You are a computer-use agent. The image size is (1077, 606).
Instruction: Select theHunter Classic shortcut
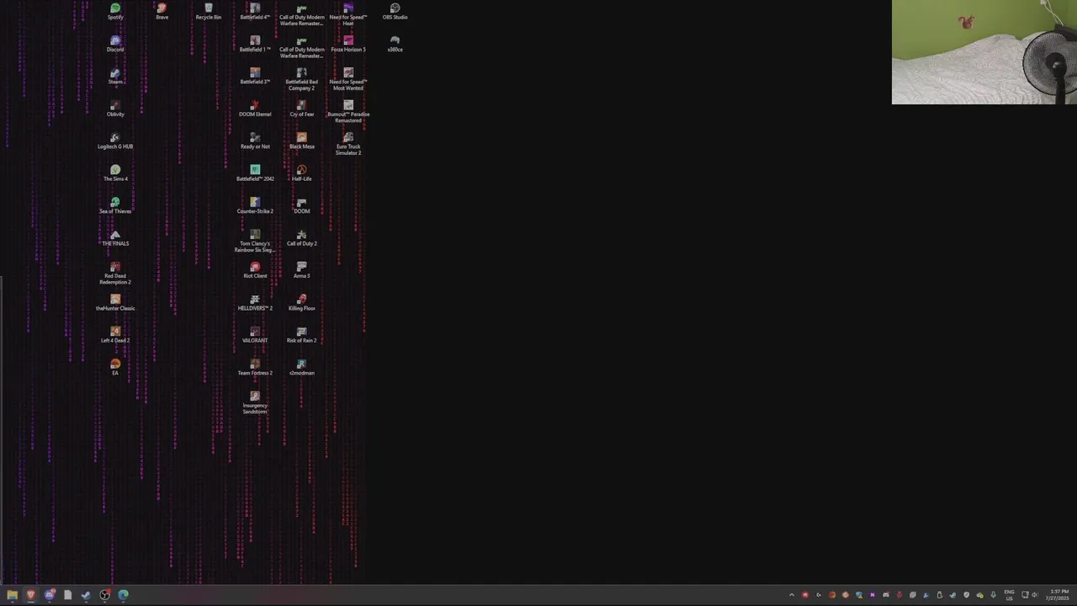115,302
